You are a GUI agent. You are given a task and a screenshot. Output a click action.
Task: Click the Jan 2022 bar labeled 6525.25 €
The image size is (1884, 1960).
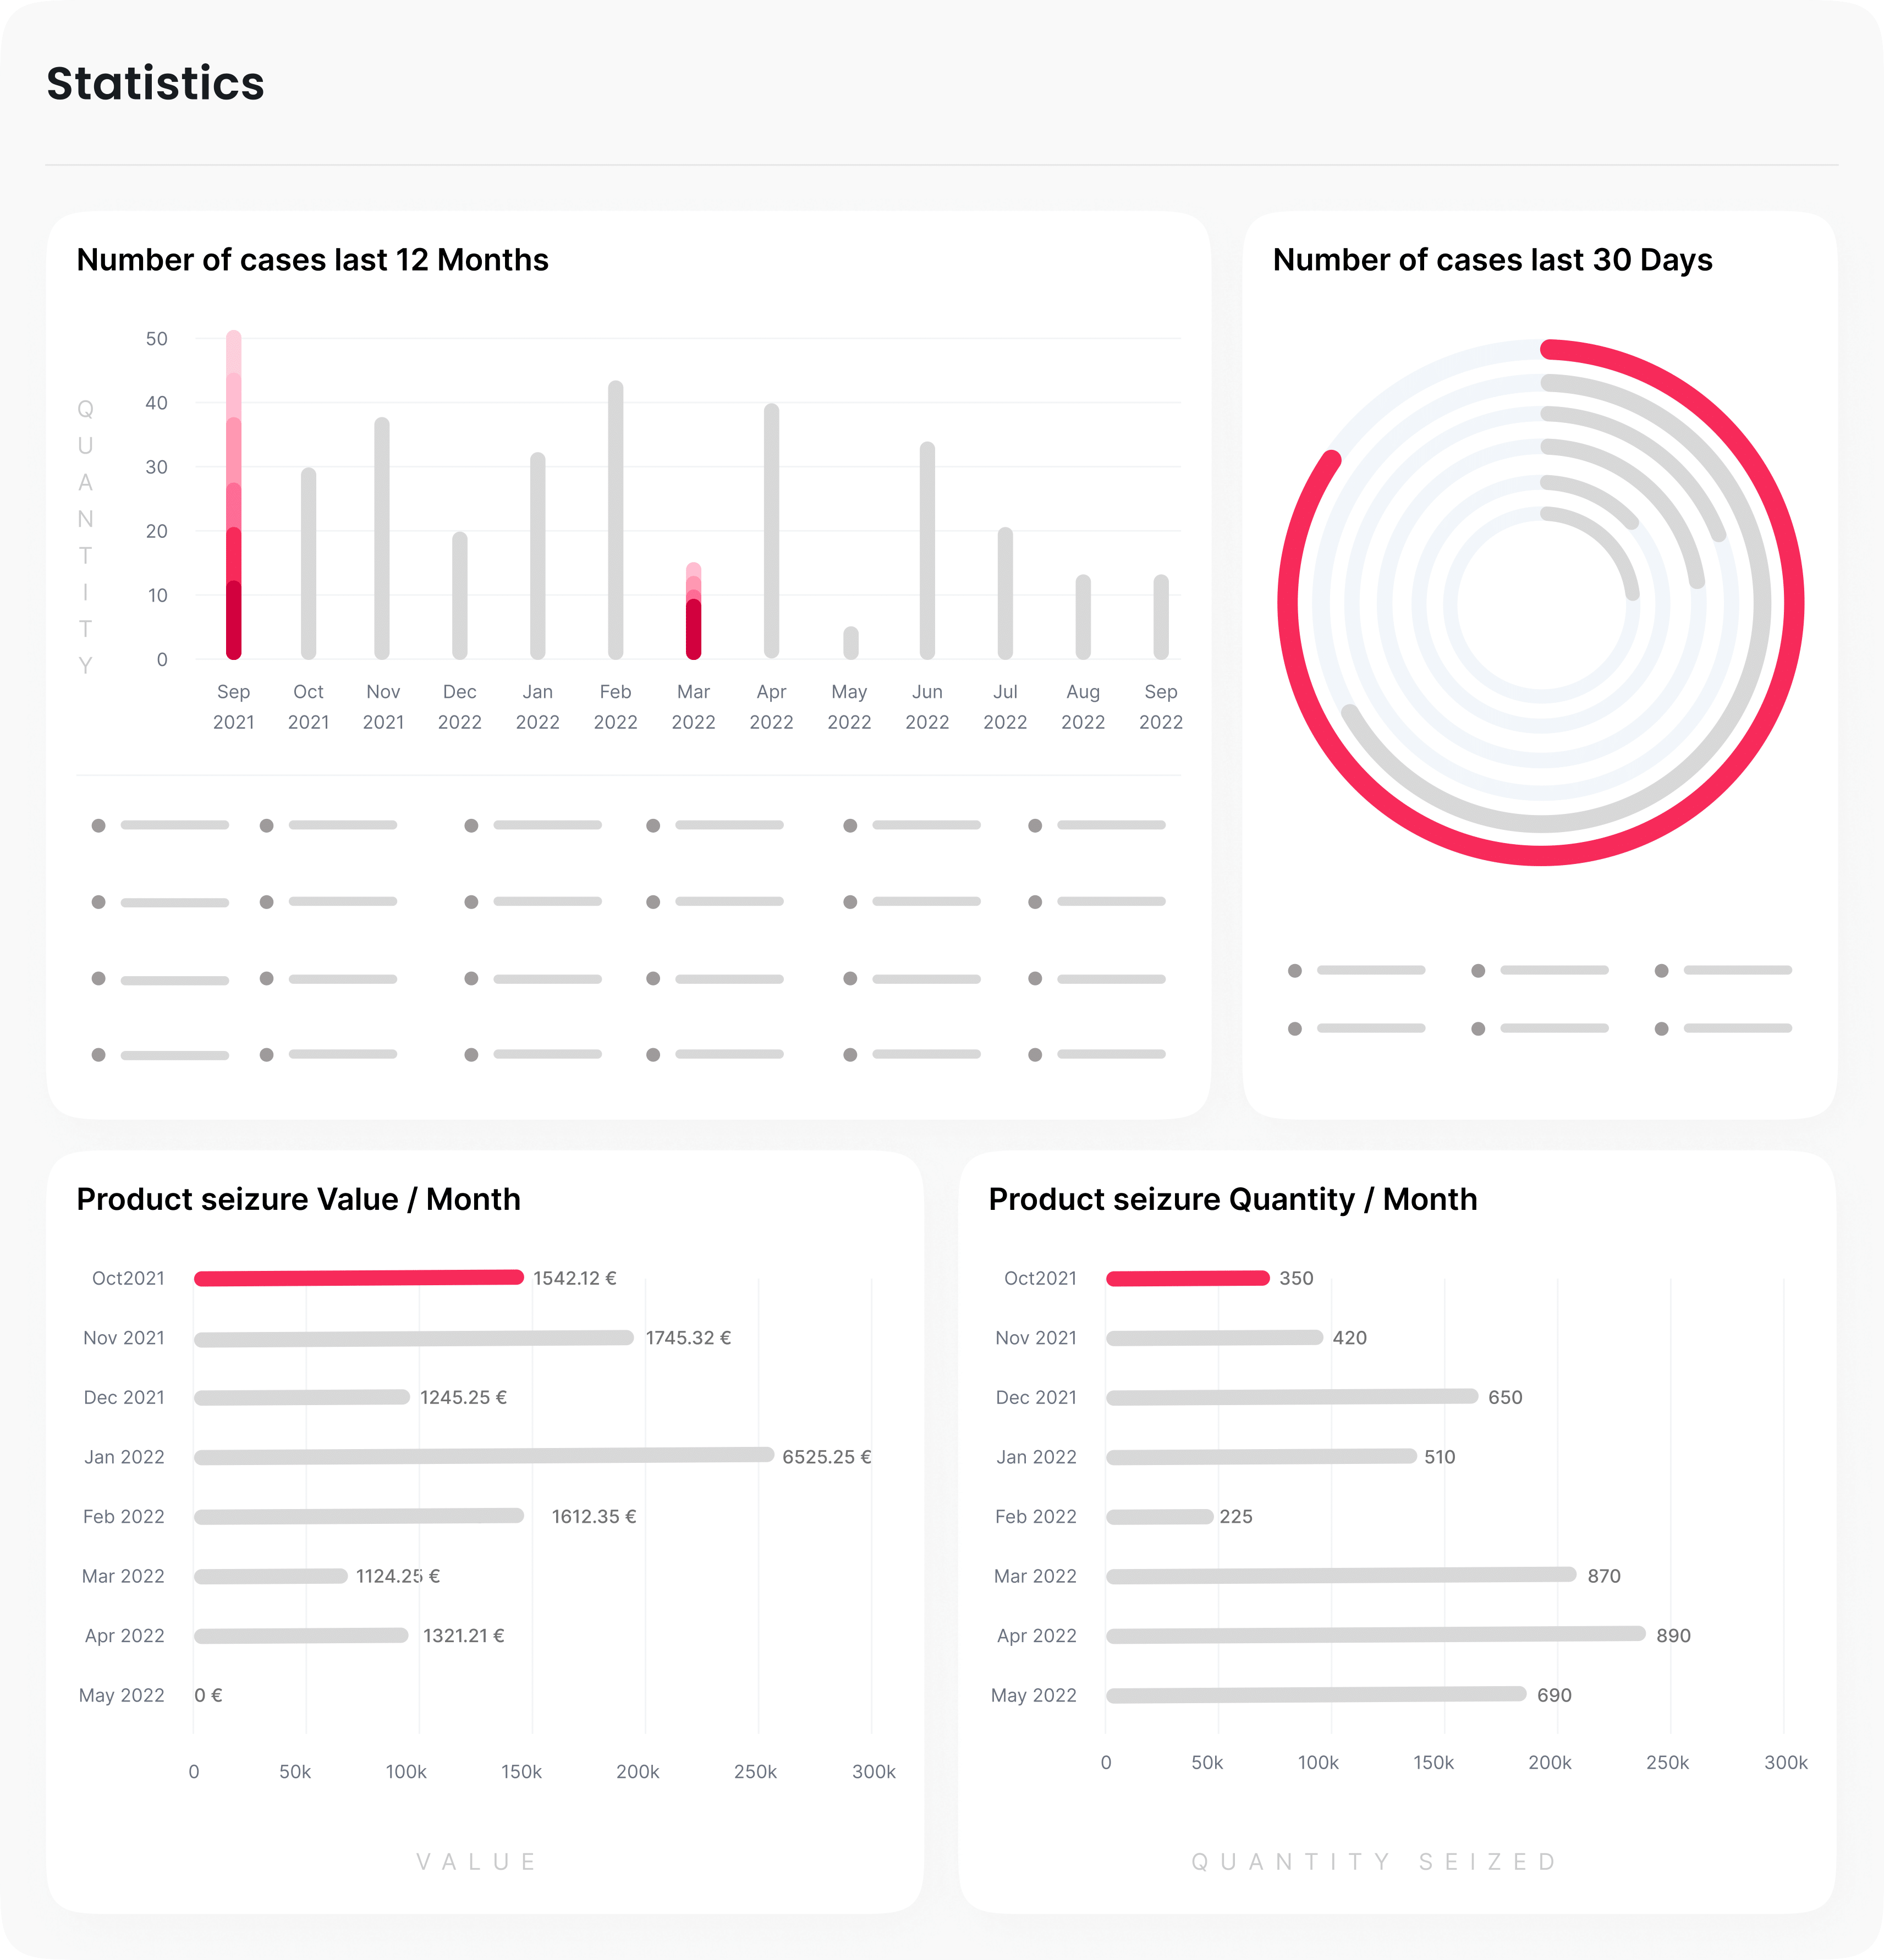(484, 1456)
